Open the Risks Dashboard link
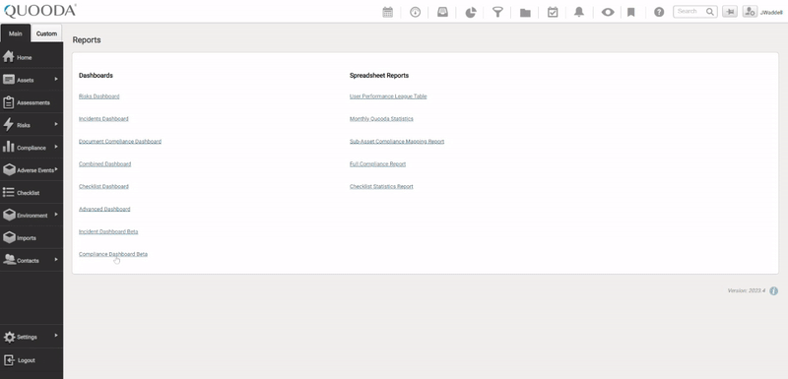 tap(99, 96)
